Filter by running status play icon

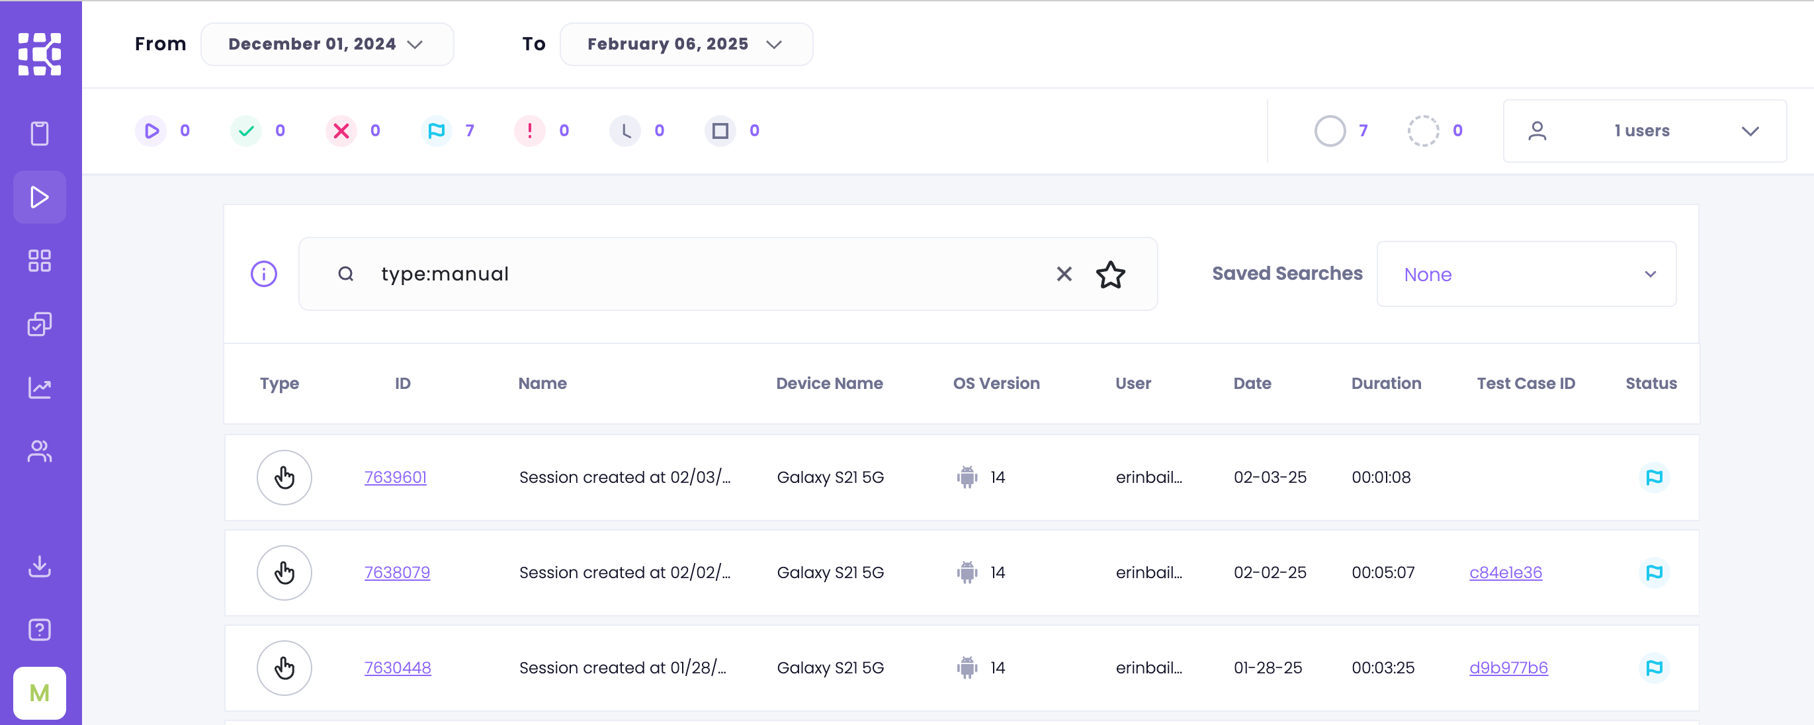pyautogui.click(x=151, y=131)
